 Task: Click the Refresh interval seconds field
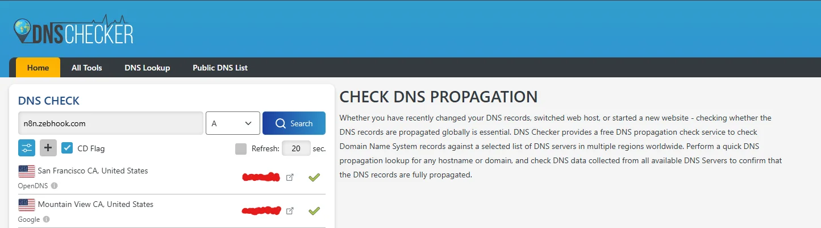coord(296,148)
